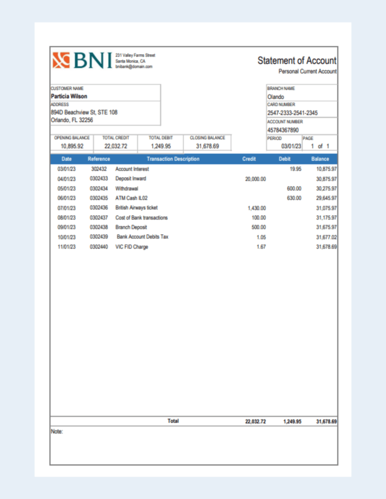This screenshot has width=386, height=499.
Task: Click the Closing Balance summary box value
Action: [x=207, y=146]
